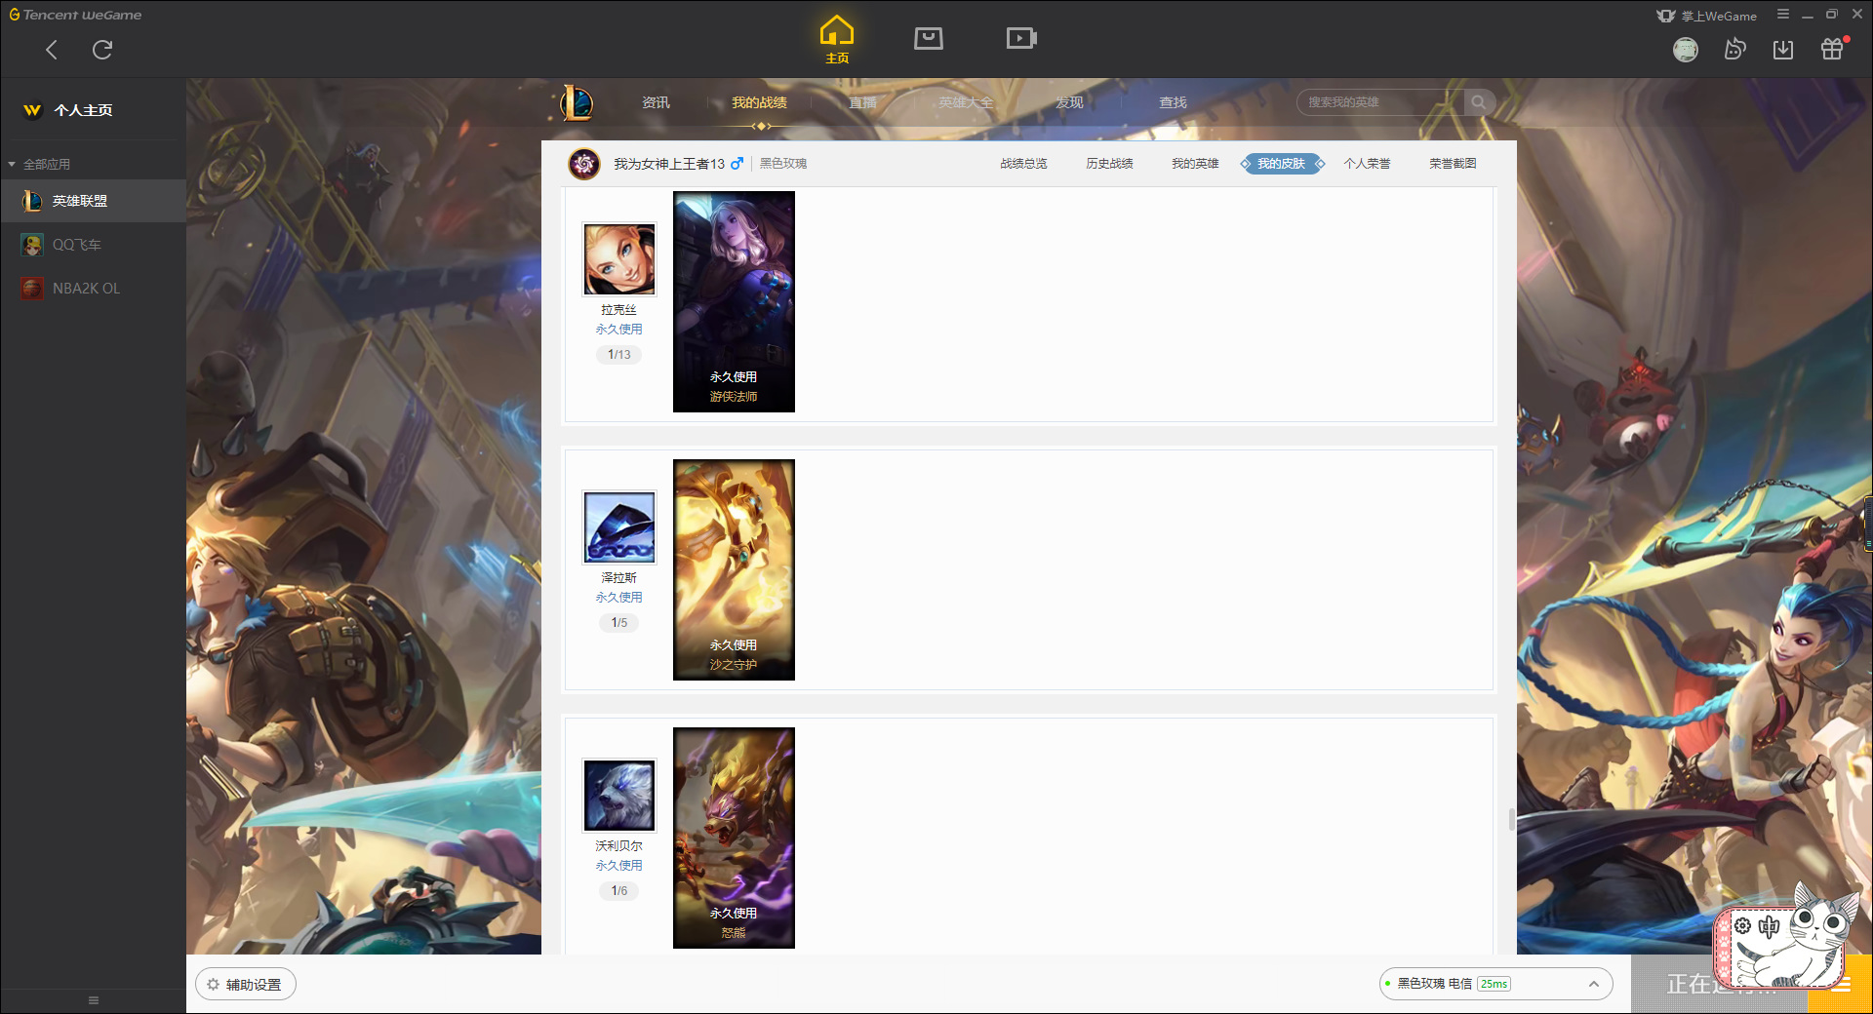Open the 沙之守护 skin card
This screenshot has width=1873, height=1014.
734,569
